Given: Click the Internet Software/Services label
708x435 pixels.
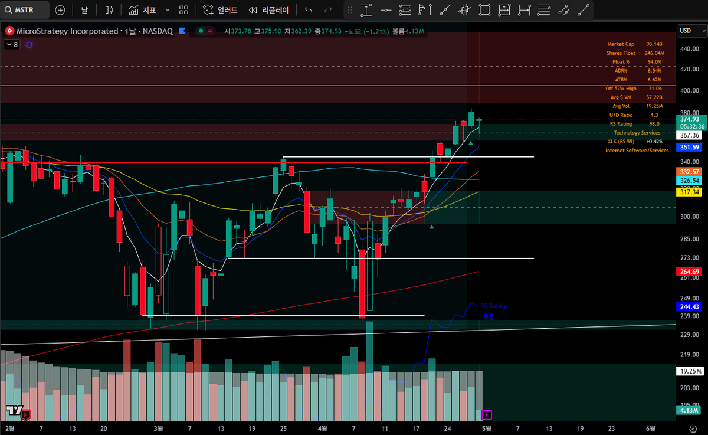Looking at the screenshot, I should (637, 151).
